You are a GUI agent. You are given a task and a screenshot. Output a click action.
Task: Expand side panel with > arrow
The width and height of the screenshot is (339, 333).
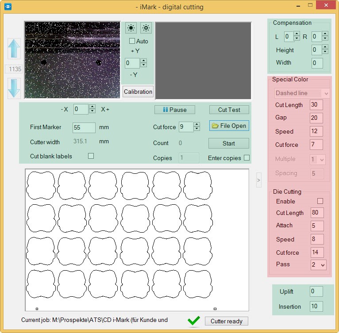click(x=259, y=180)
